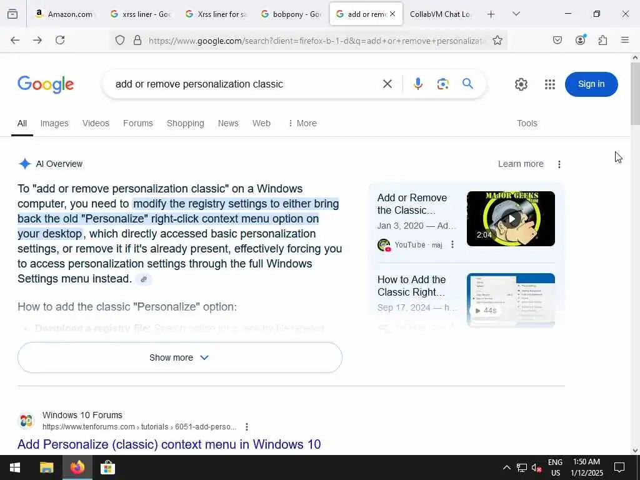Show hidden system tray icons
Screen dimensions: 640x480
(506, 467)
